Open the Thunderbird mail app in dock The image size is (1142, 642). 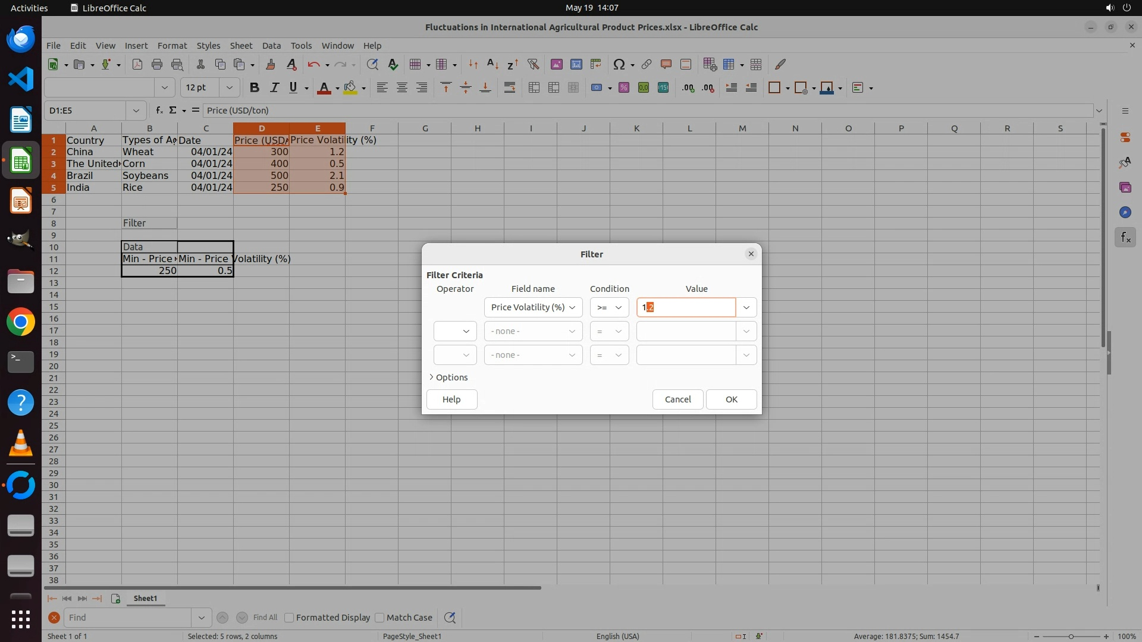click(21, 39)
